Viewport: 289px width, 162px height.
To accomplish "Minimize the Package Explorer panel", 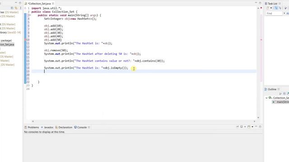I will 16,3.
